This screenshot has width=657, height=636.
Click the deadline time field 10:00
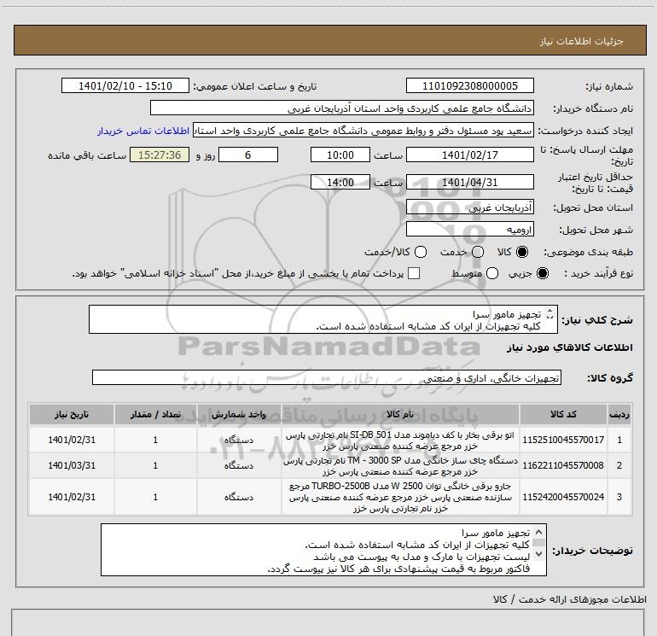pos(340,155)
